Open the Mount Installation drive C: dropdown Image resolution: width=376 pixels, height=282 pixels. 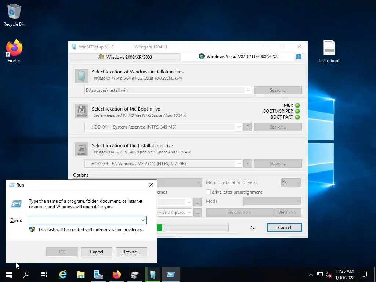[291, 183]
